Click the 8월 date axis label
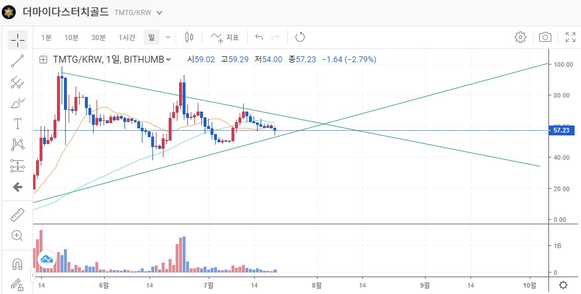This screenshot has width=581, height=294. (317, 285)
